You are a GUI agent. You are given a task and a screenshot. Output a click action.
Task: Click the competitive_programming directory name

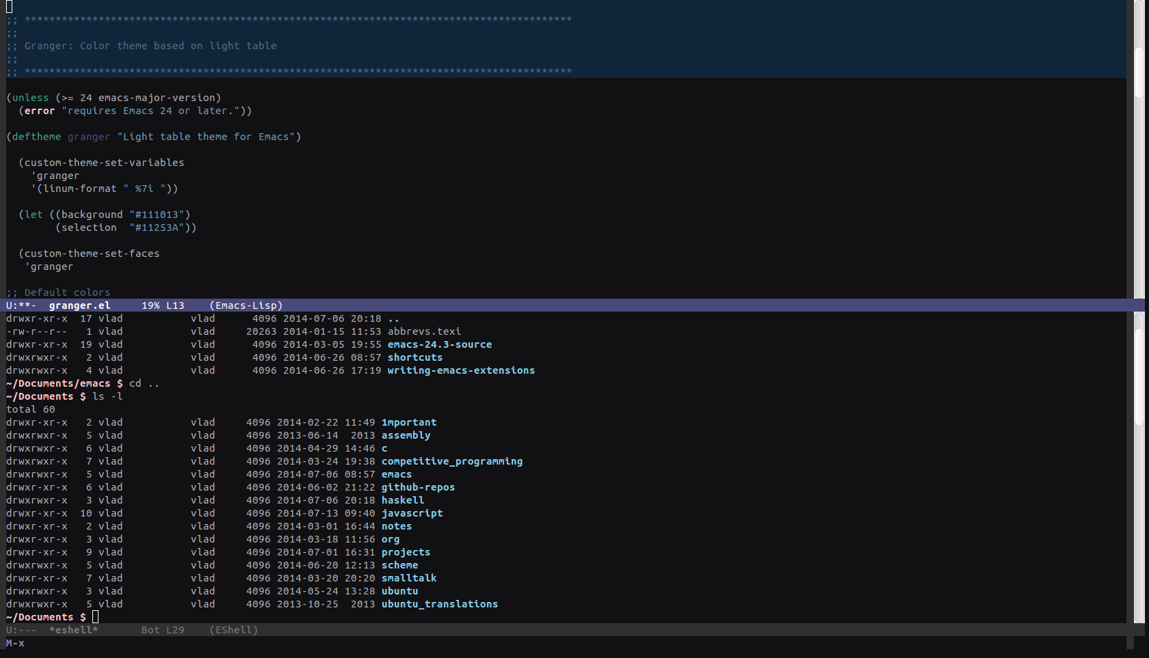click(x=452, y=461)
